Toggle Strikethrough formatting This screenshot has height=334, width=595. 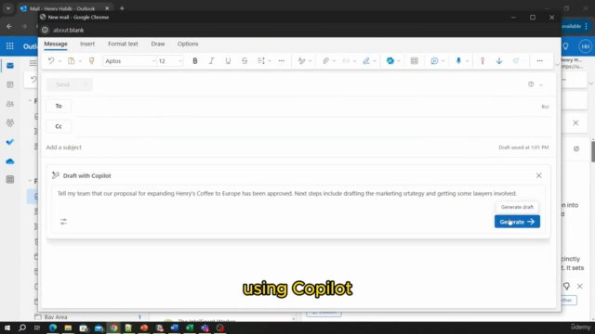click(x=245, y=60)
